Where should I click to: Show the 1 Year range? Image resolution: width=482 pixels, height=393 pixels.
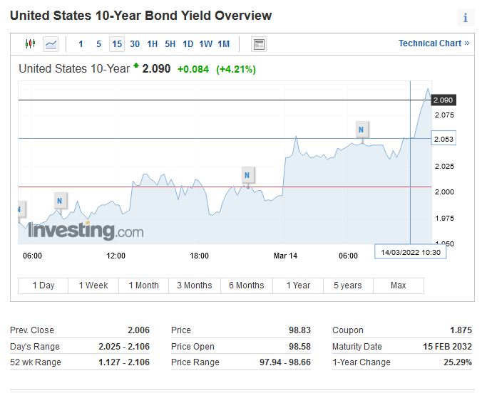point(298,285)
